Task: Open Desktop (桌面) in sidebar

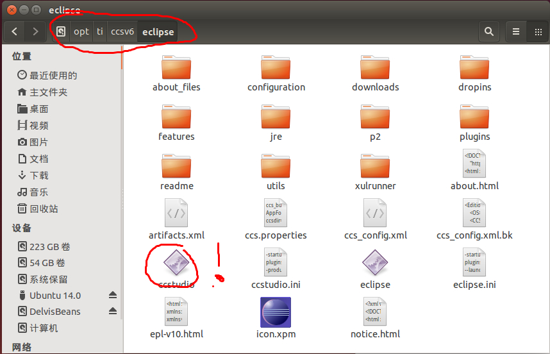Action: click(33, 109)
